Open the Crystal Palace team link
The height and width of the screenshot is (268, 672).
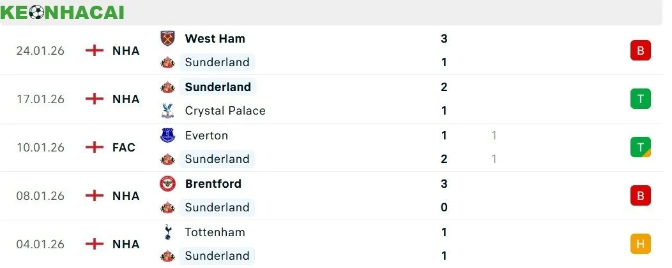[x=225, y=111]
